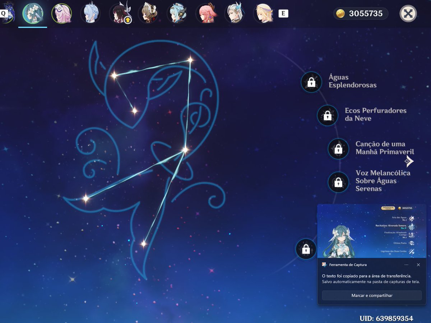The height and width of the screenshot is (323, 431).
Task: View locked Canção de uma Manhã Primaveril
Action: [338, 149]
